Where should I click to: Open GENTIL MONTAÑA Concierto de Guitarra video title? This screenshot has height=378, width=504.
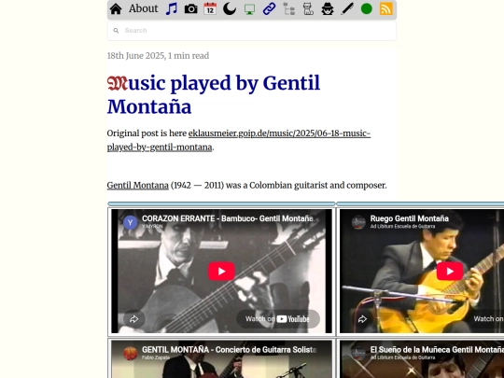pos(230,350)
